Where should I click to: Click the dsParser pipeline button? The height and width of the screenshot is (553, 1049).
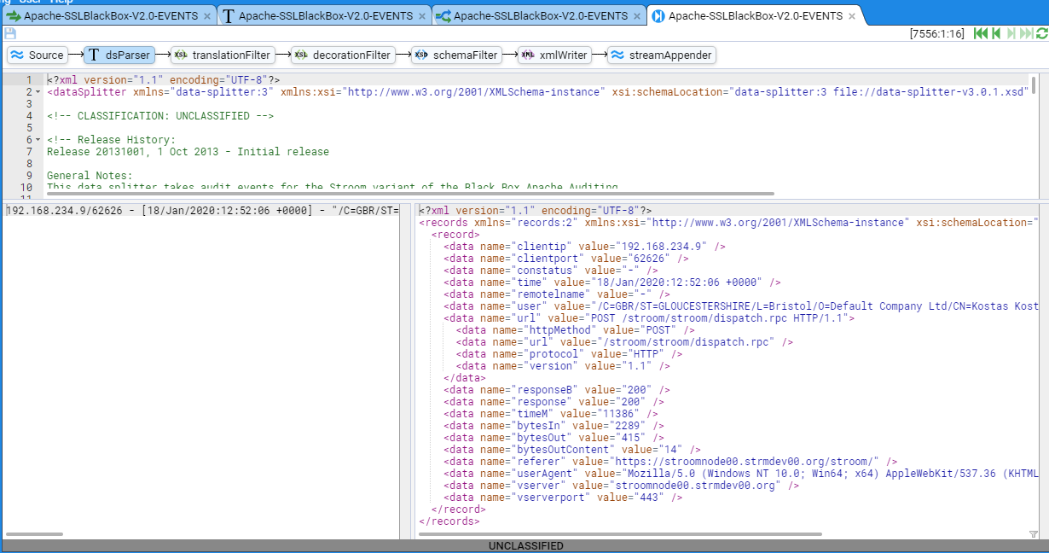(119, 55)
